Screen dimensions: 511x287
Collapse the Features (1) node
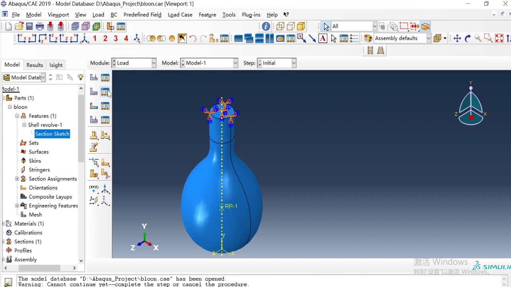point(17,116)
